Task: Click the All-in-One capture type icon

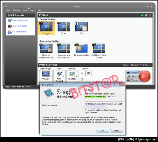Action: 46,74
